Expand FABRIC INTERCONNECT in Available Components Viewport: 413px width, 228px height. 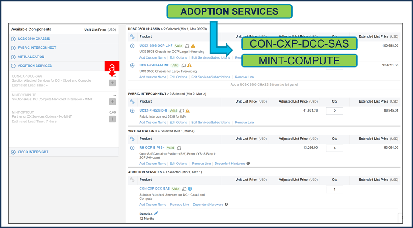click(14, 48)
